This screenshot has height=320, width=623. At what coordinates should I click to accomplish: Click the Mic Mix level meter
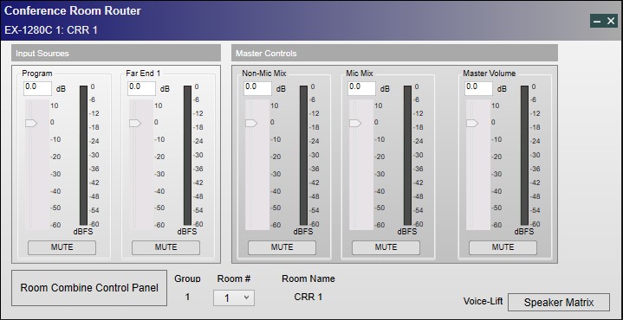coord(407,156)
